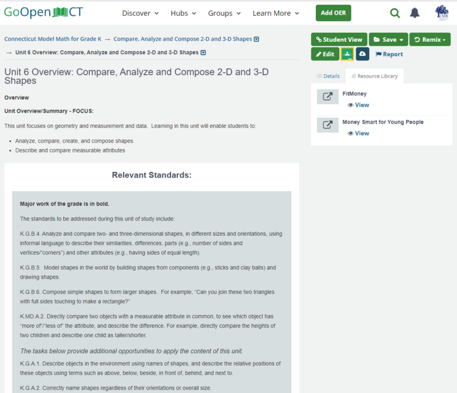This screenshot has height=393, width=457.
Task: Select the Resource Library tab
Action: tap(374, 76)
